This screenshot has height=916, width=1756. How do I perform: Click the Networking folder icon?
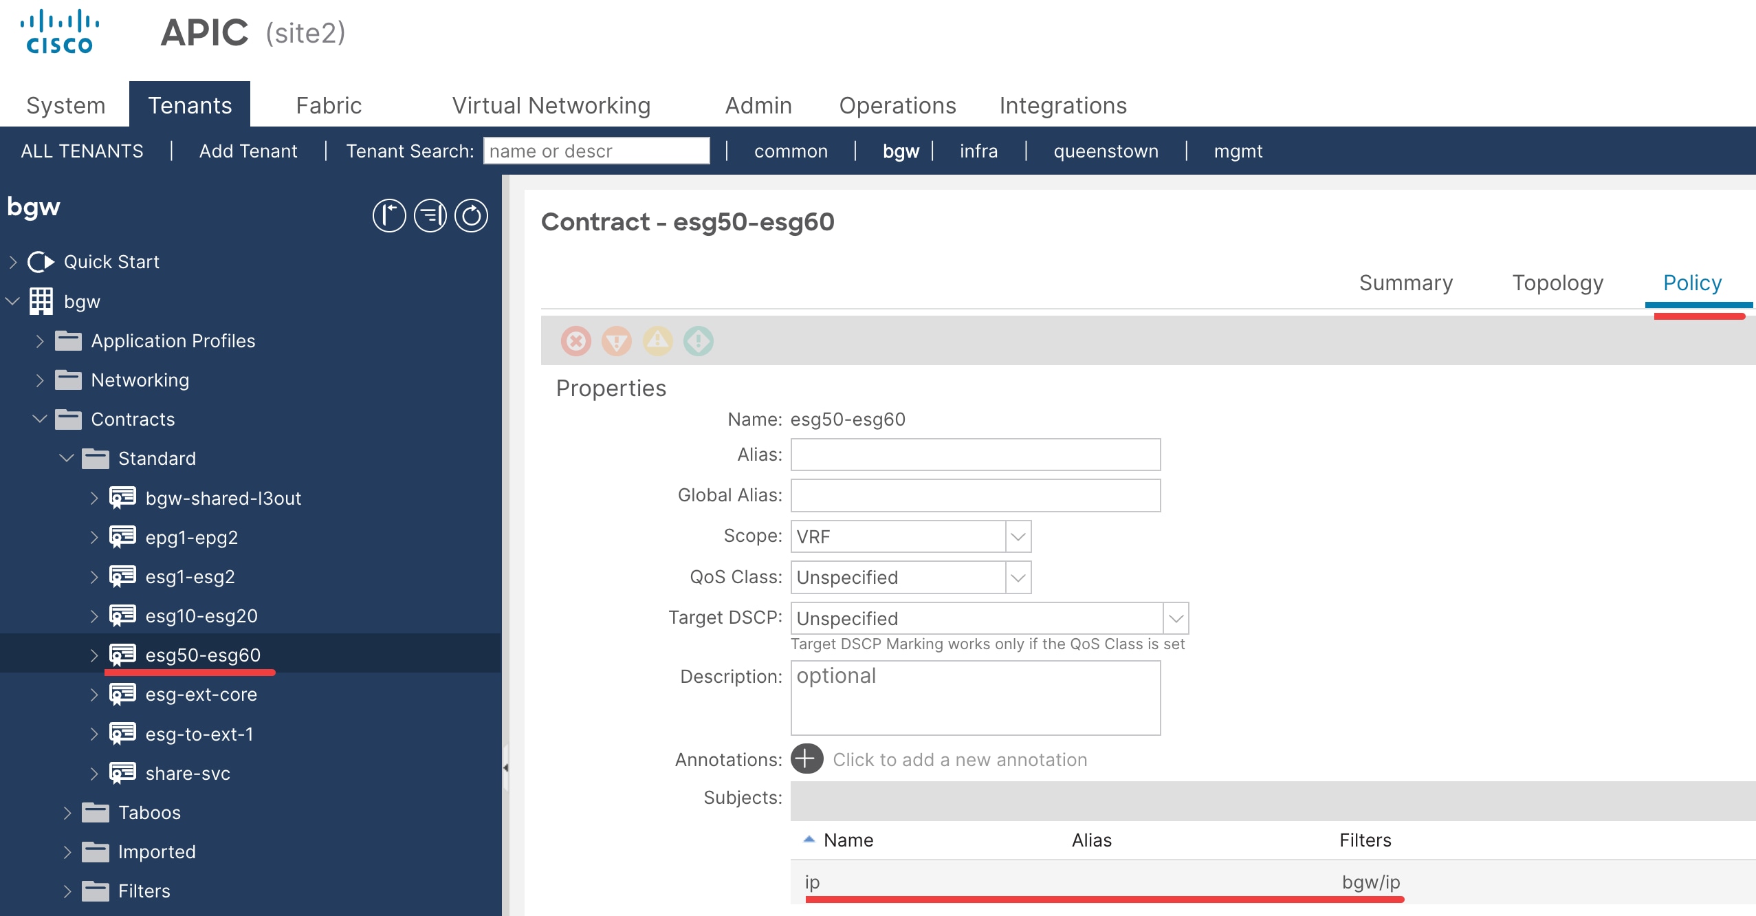(x=68, y=380)
